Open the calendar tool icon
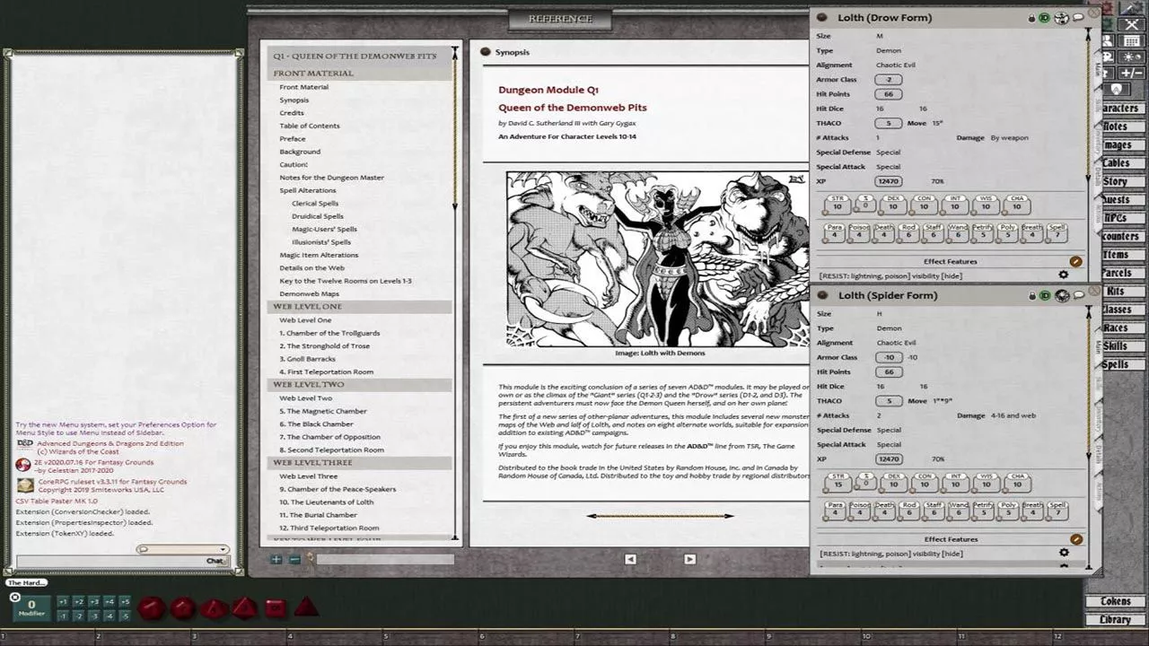 click(1132, 40)
